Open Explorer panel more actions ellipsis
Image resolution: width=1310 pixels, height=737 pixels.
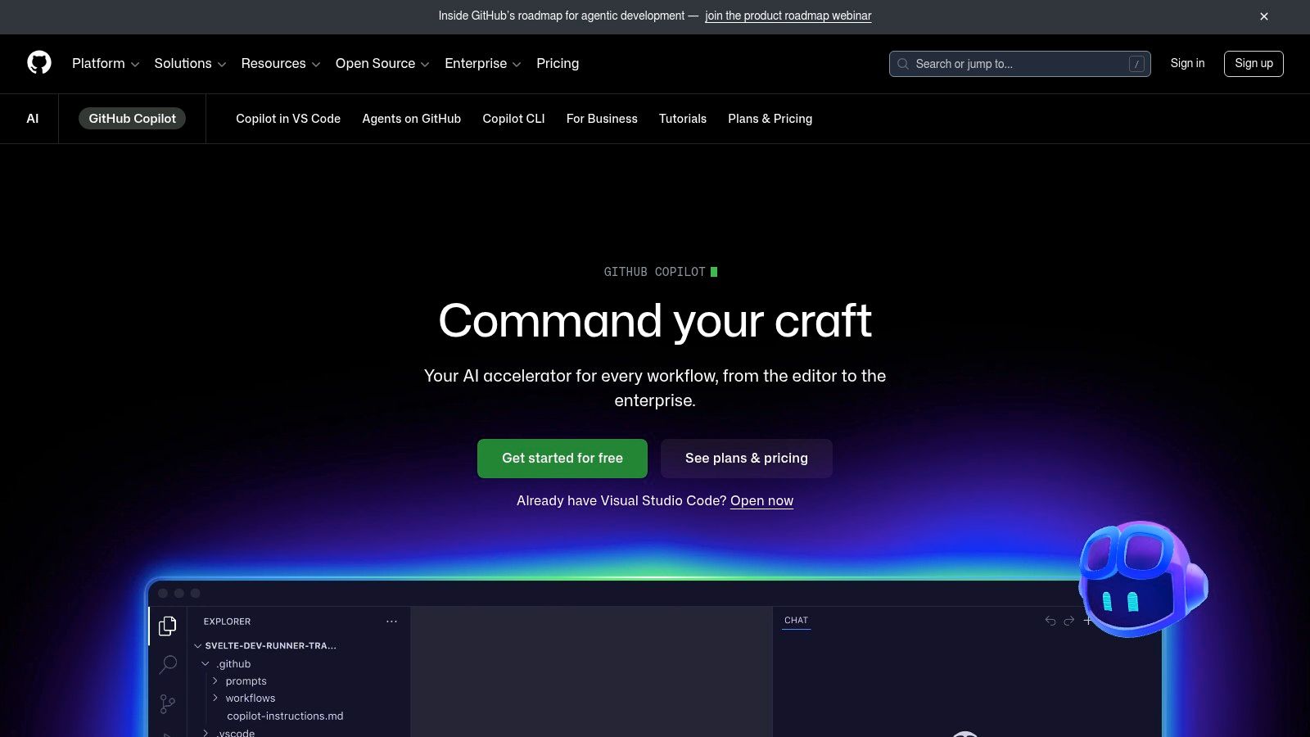click(x=391, y=622)
